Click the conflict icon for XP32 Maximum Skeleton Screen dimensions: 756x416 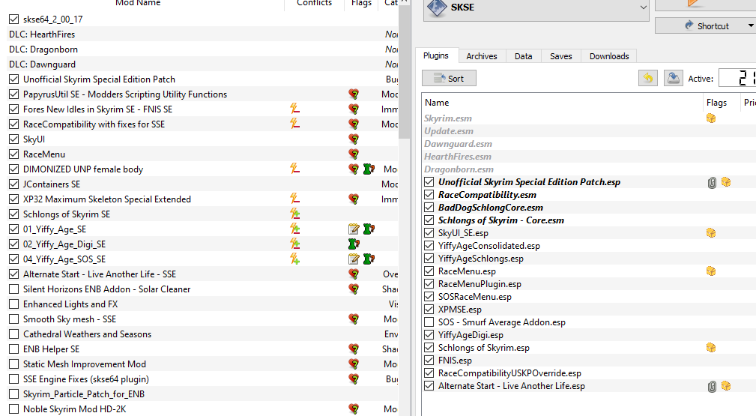(294, 199)
